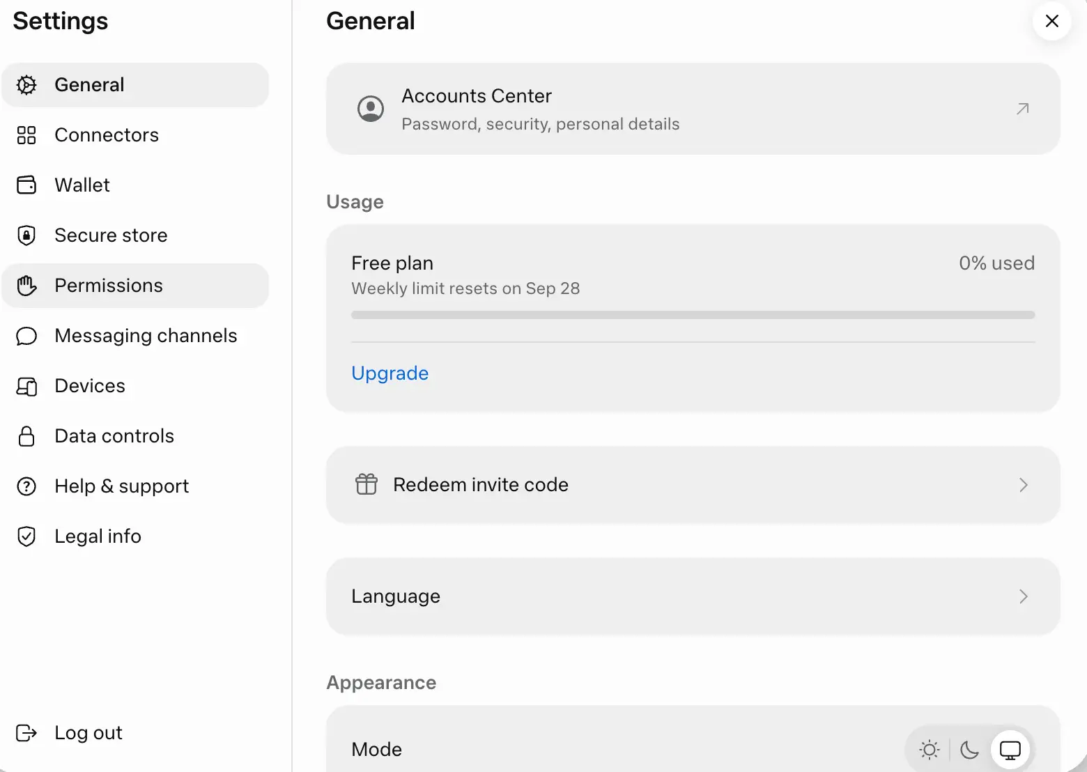Click the Secure store shield icon
This screenshot has width=1087, height=772.
point(26,236)
